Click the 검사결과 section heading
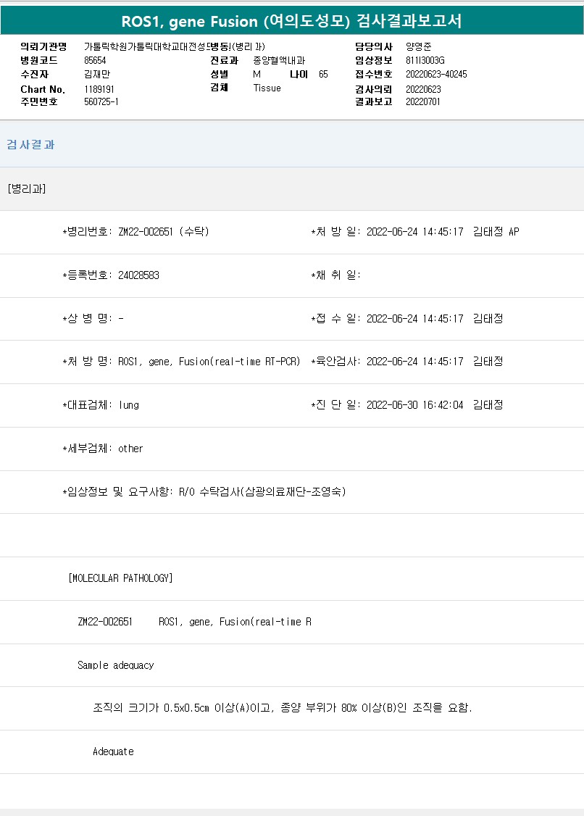This screenshot has width=584, height=816. click(30, 145)
